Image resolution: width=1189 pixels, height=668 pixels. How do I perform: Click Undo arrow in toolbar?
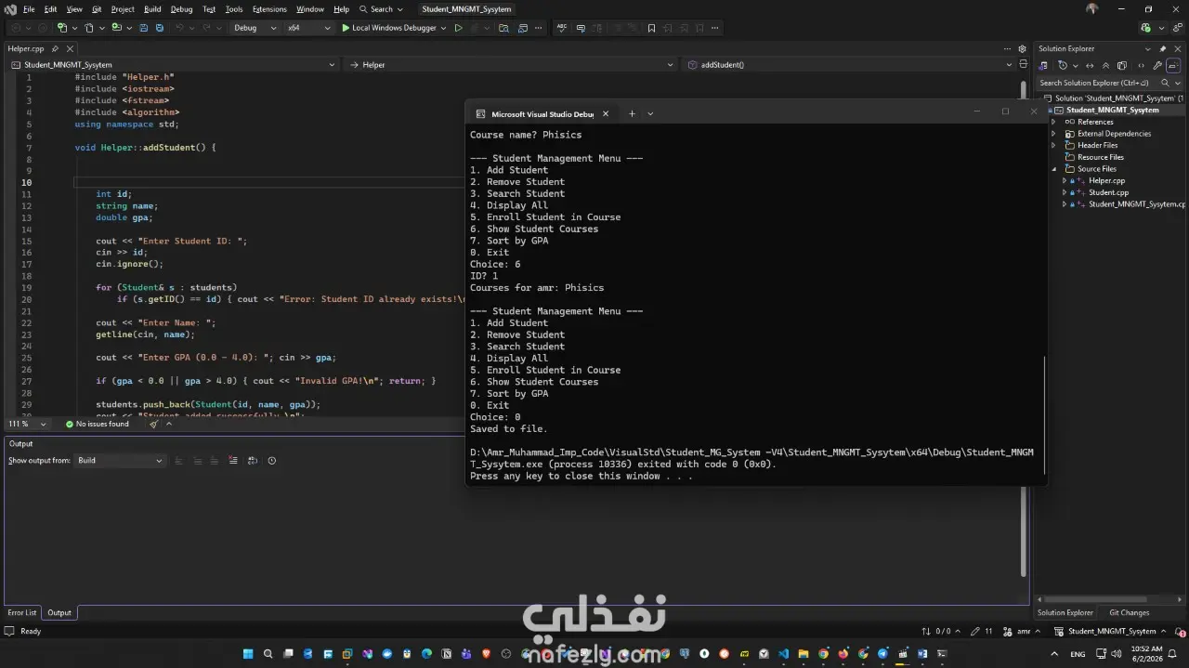179,28
